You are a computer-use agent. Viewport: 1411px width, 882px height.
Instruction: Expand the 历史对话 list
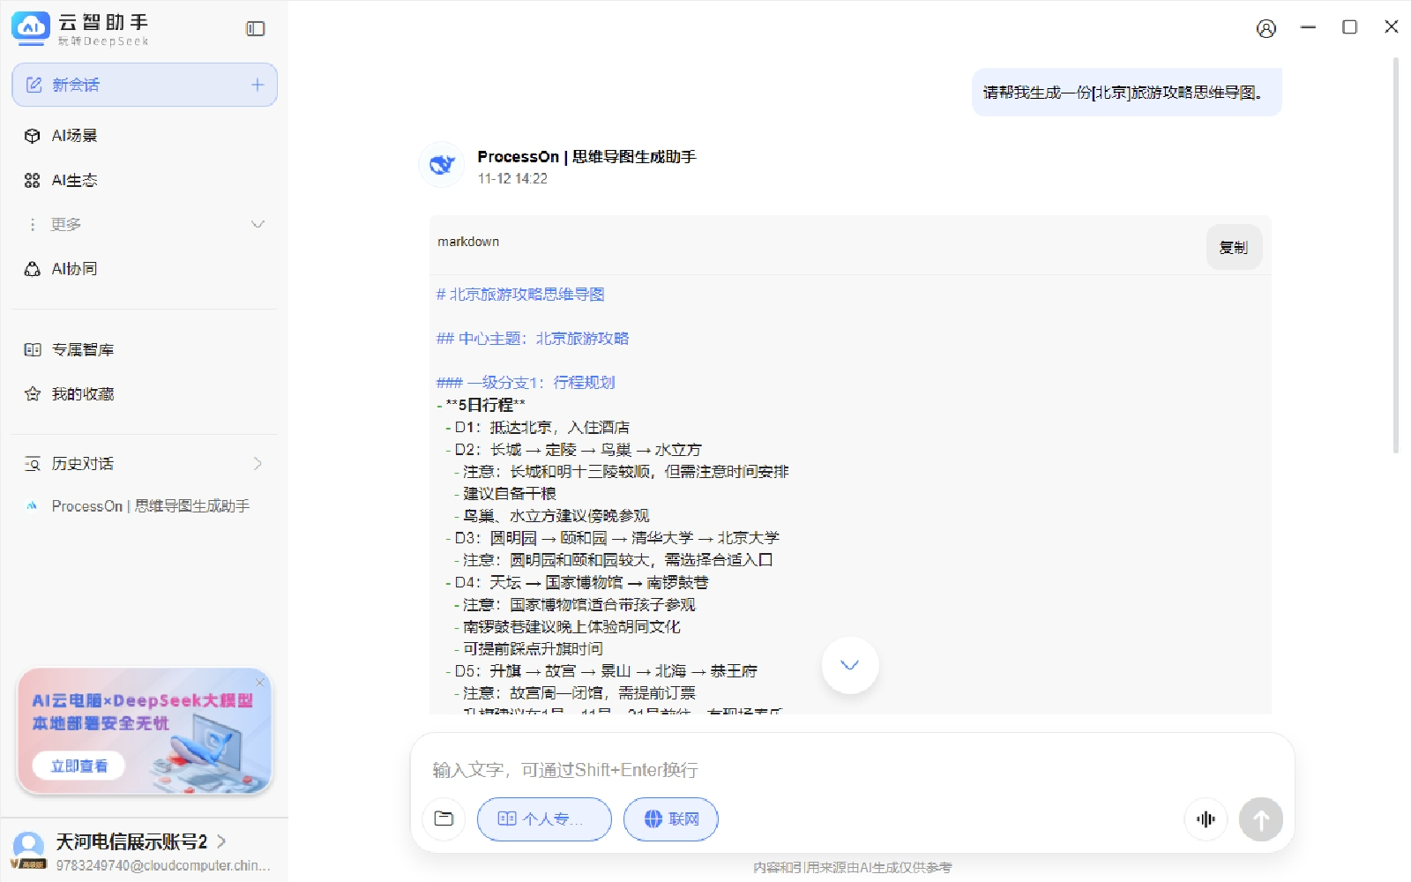pyautogui.click(x=258, y=463)
